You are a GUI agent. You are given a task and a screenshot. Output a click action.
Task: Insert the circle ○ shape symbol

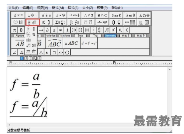[67, 52]
